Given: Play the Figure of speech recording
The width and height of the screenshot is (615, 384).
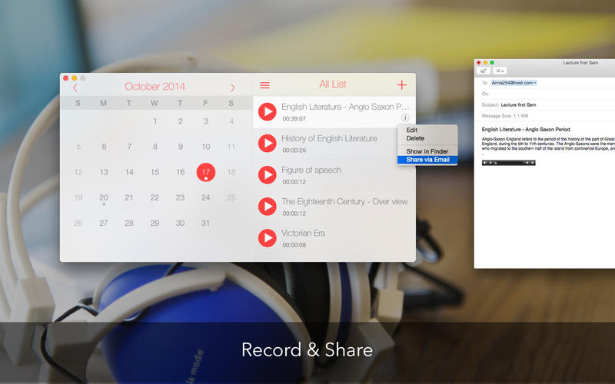Looking at the screenshot, I should [x=268, y=175].
